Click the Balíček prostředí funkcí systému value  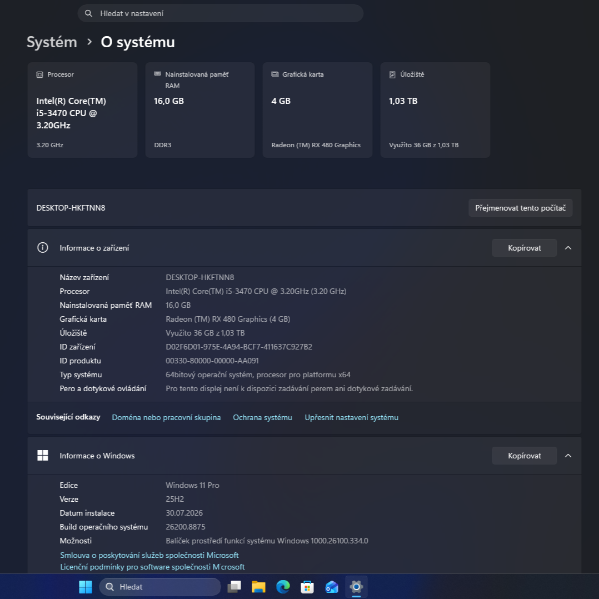coord(267,541)
